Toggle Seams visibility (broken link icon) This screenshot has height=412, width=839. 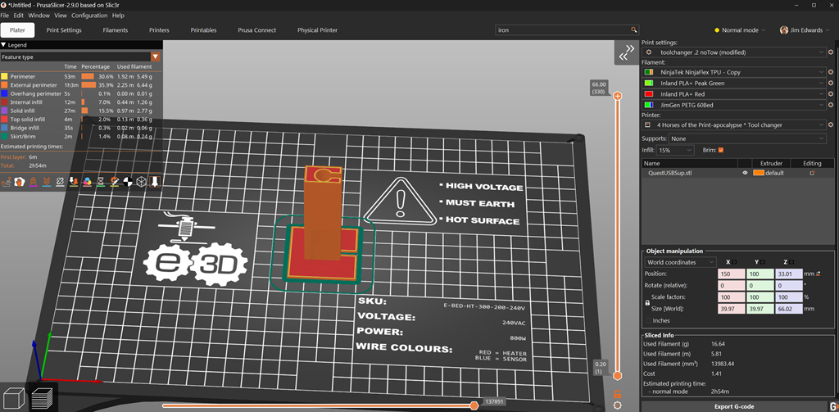60,182
